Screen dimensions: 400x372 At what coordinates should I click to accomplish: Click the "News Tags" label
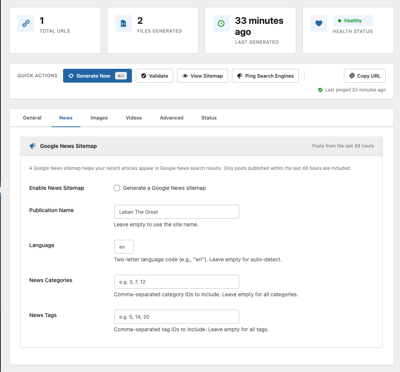(43, 315)
